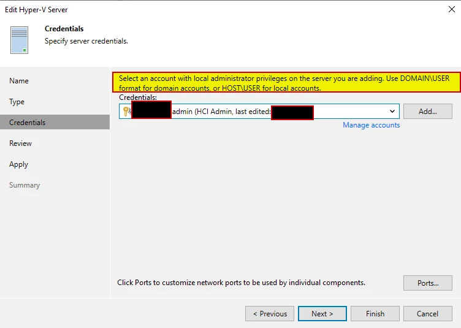
Task: Open the Apply wizard step
Action: coord(18,164)
